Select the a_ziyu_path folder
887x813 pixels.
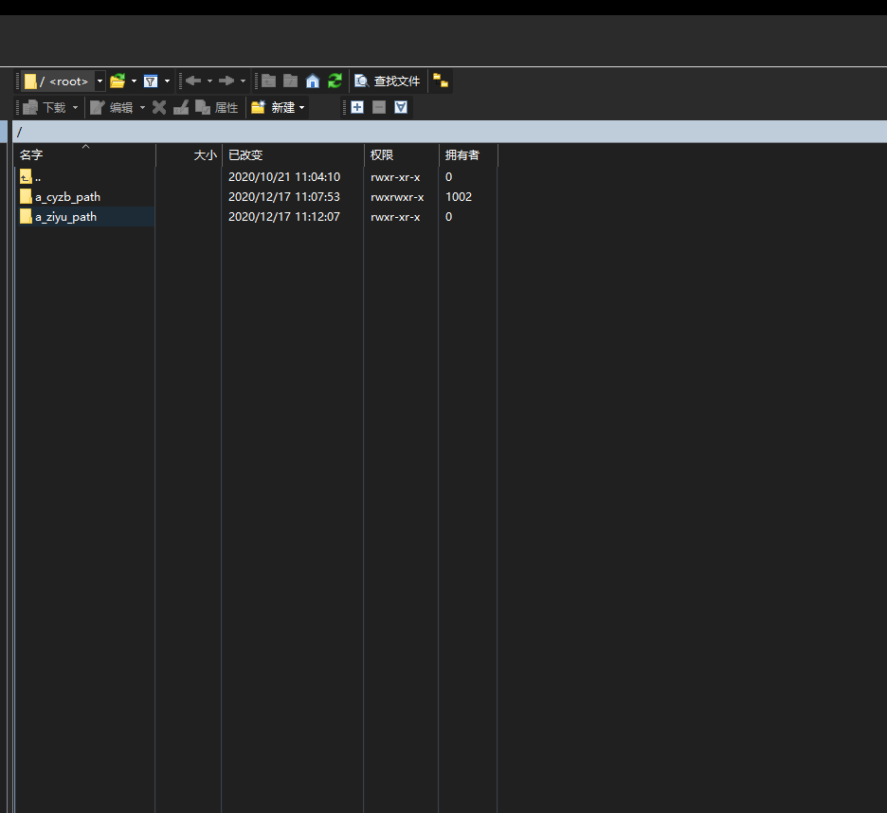click(x=65, y=217)
